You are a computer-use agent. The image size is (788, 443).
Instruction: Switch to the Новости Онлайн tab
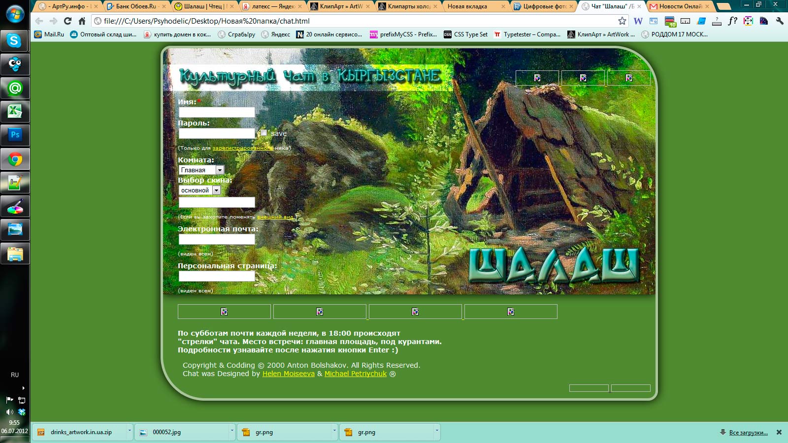[x=680, y=6]
